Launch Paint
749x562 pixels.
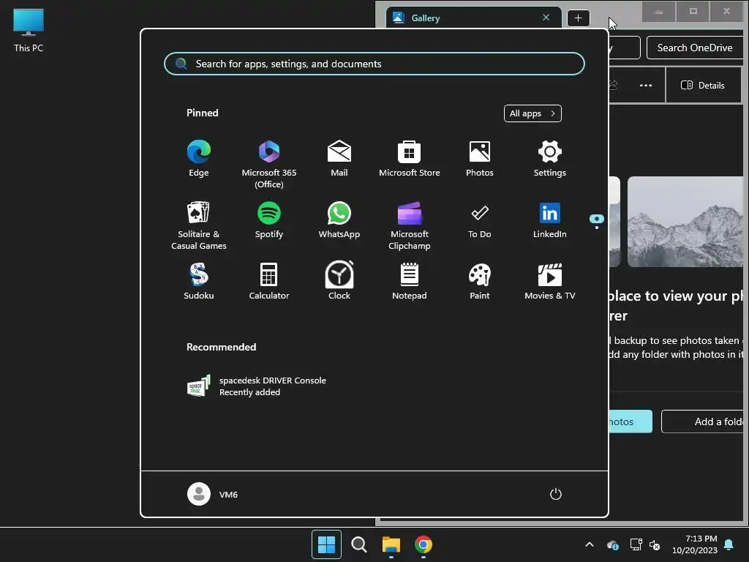click(480, 282)
